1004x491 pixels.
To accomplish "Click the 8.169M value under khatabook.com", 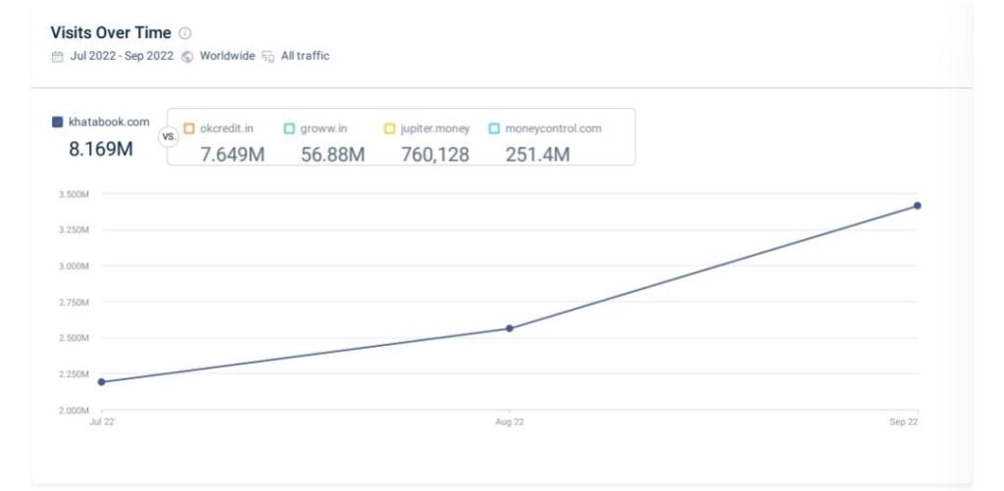I will 101,149.
